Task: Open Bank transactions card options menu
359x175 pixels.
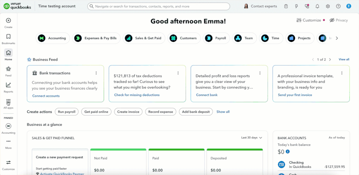Action: [x=96, y=73]
